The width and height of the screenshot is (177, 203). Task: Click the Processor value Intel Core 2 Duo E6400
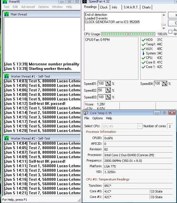(x=138, y=155)
